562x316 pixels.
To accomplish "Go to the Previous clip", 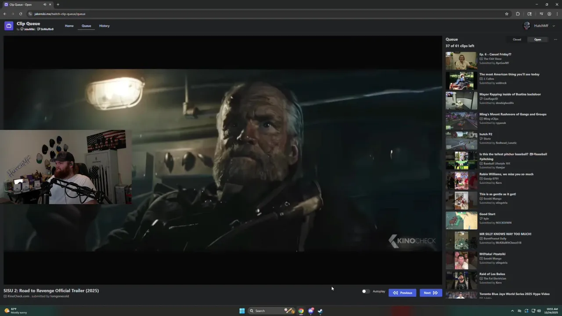I will (402, 293).
